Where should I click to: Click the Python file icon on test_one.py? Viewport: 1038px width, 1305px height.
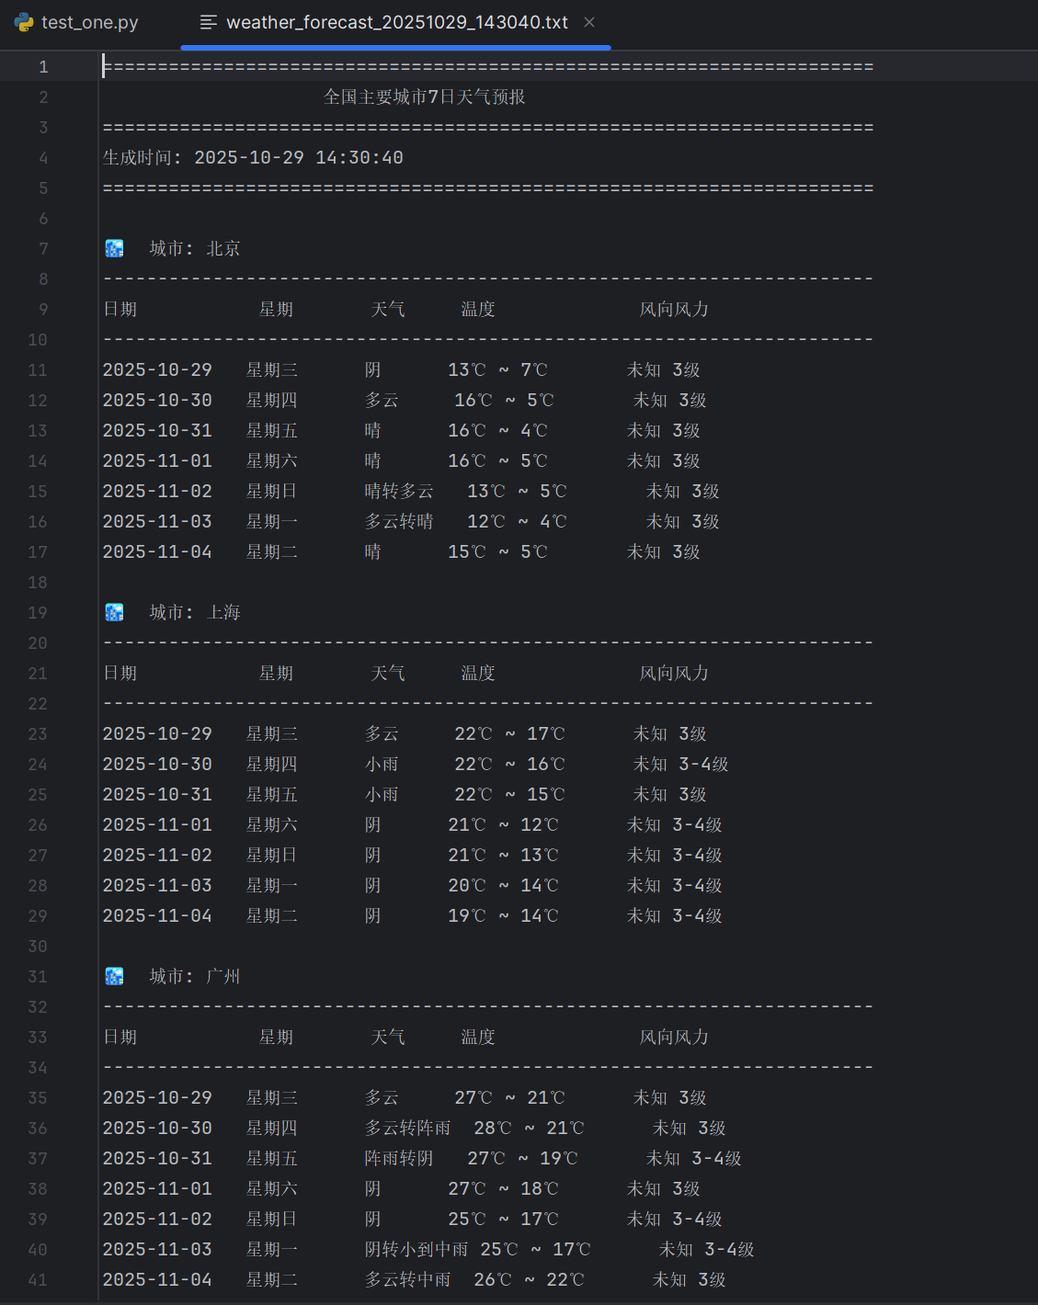(24, 22)
